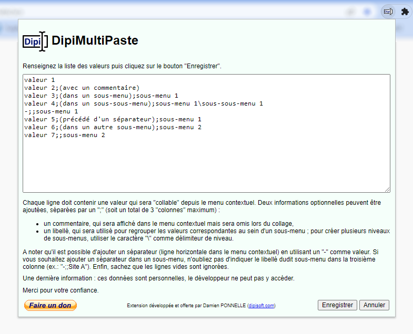Click the Annuler button
Viewport: 413px width, 334px height.
374,305
